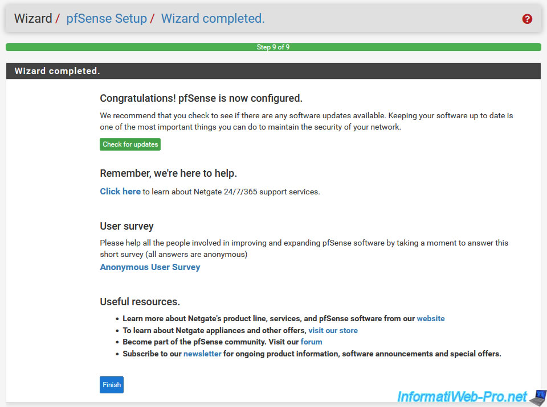Follow the visit our store link

333,330
